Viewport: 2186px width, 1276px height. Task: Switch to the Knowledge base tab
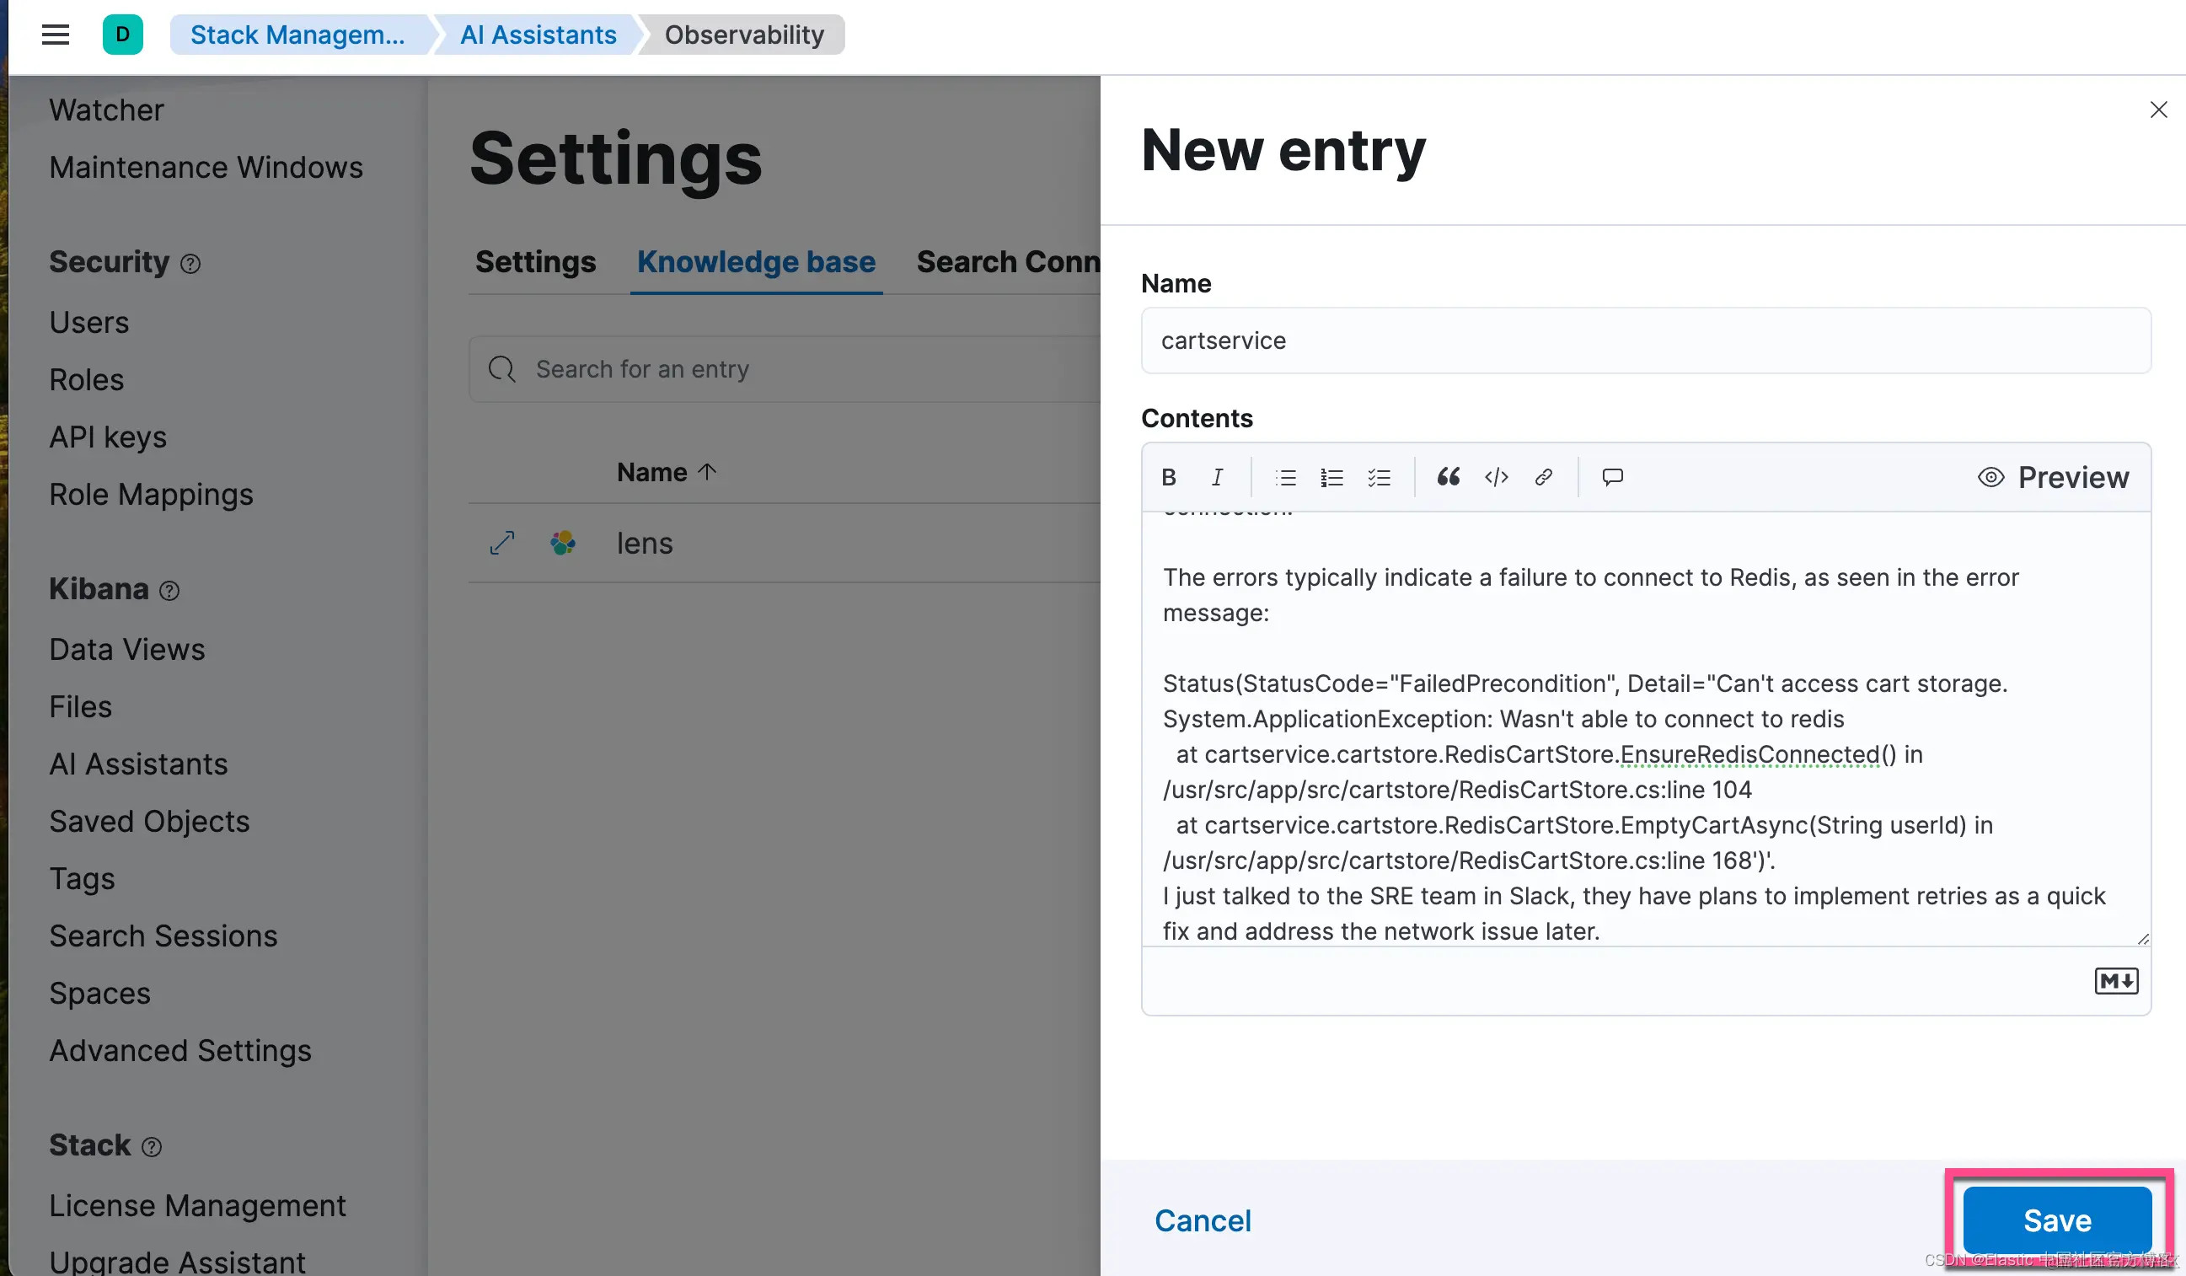pyautogui.click(x=756, y=262)
